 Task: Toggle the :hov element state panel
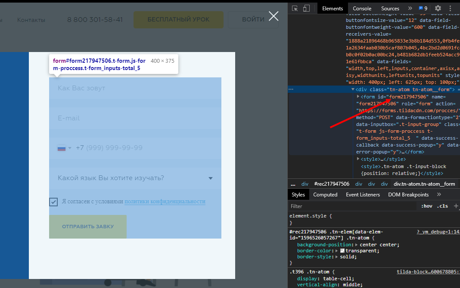(x=426, y=206)
